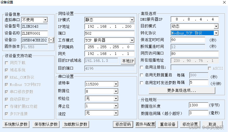228x132 pixels.
Task: Click the 子网掩码 field
Action: pyautogui.click(x=109, y=47)
